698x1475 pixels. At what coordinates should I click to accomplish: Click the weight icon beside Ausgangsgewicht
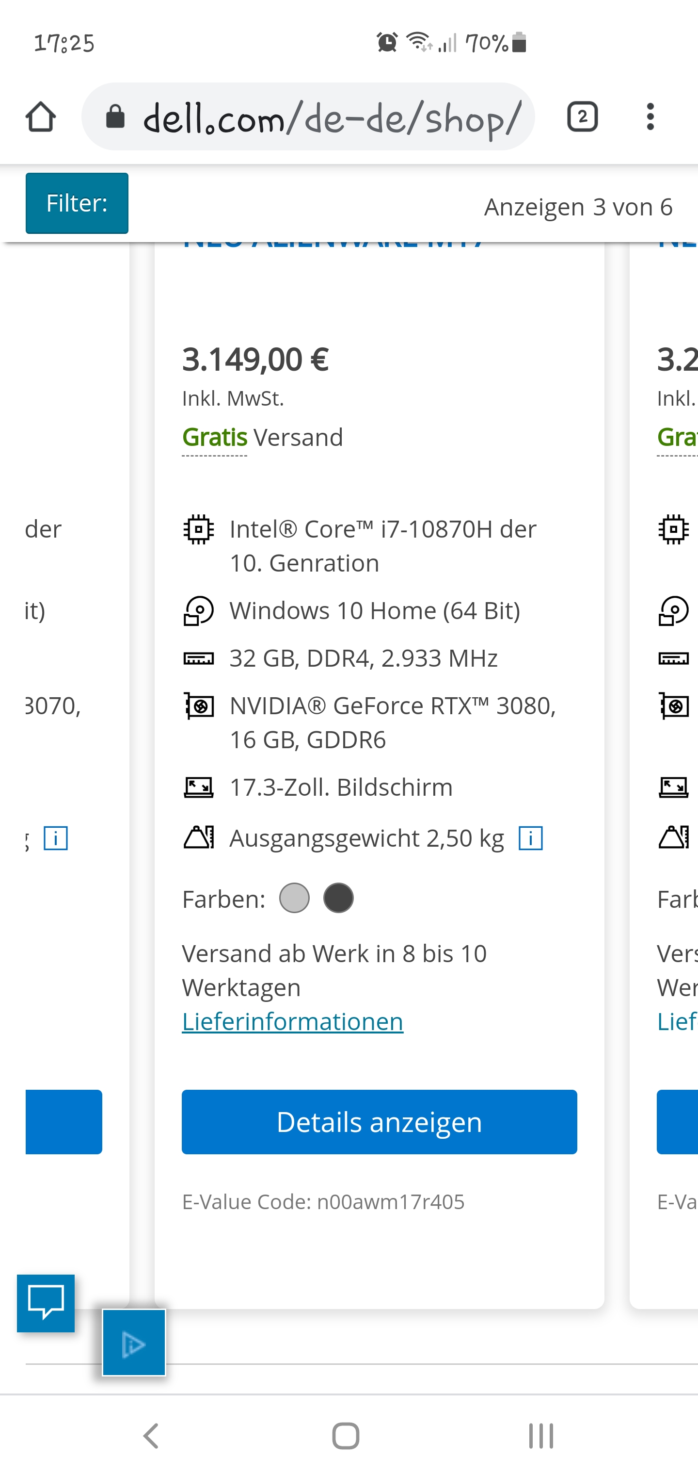(199, 838)
